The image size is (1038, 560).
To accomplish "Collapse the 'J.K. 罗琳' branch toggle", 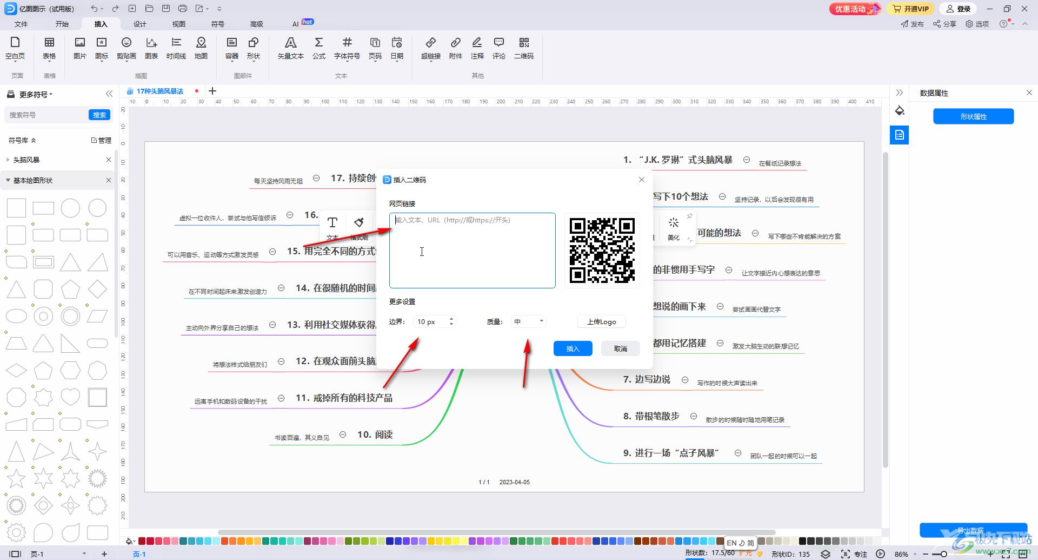I will coord(747,160).
